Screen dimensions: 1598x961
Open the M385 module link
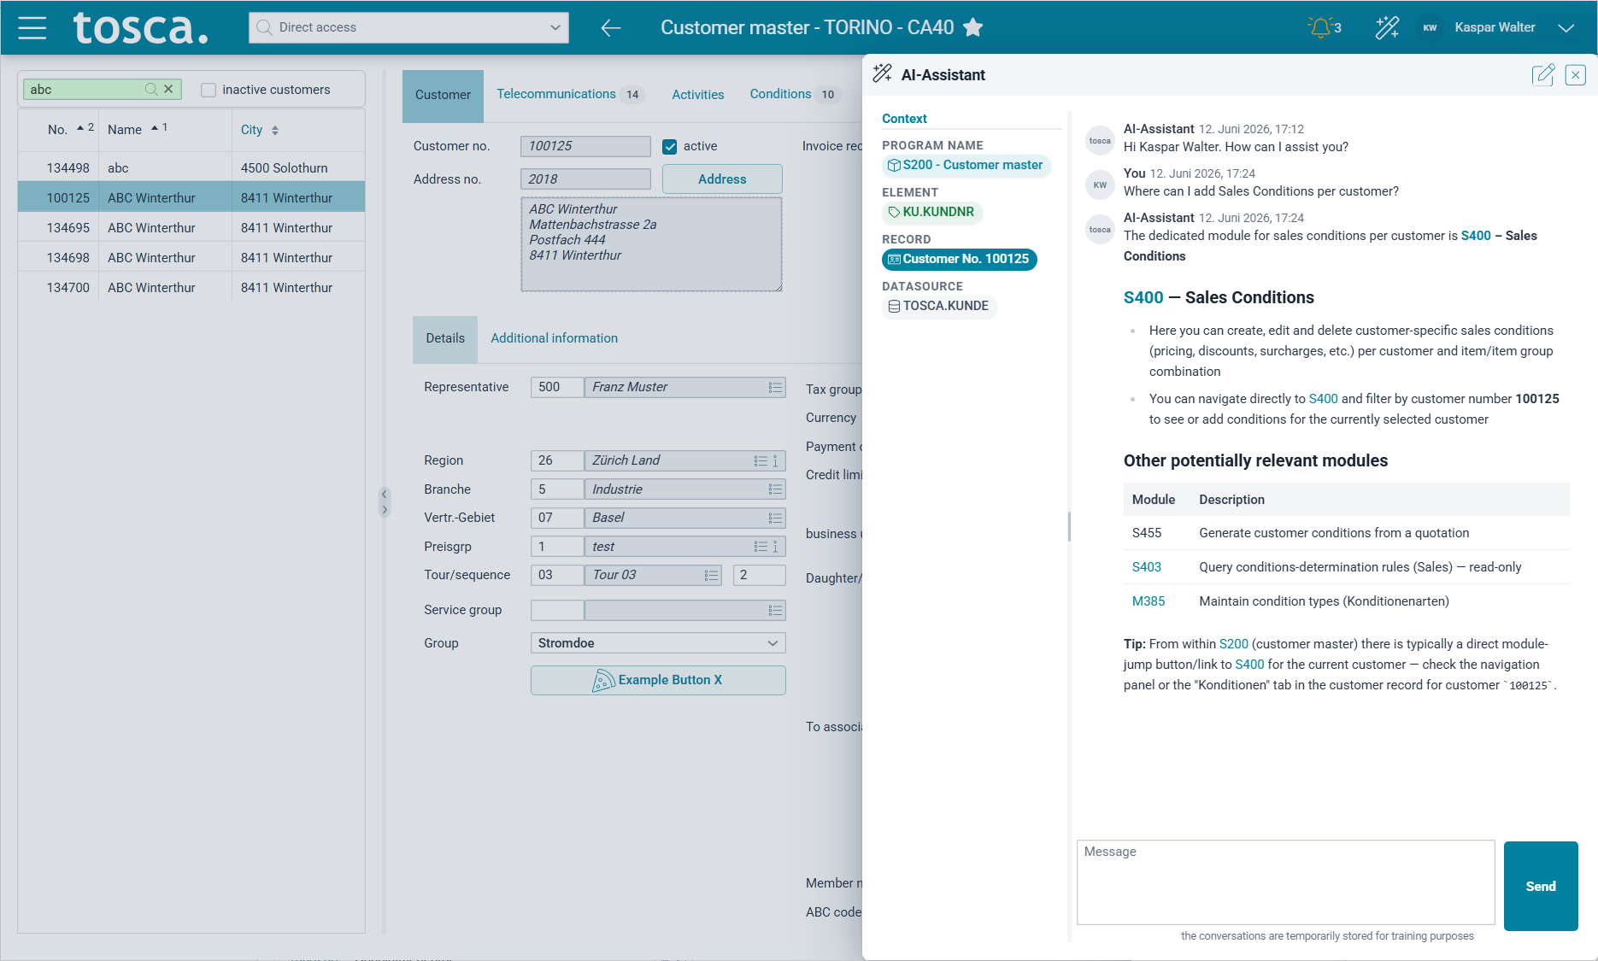(x=1149, y=601)
